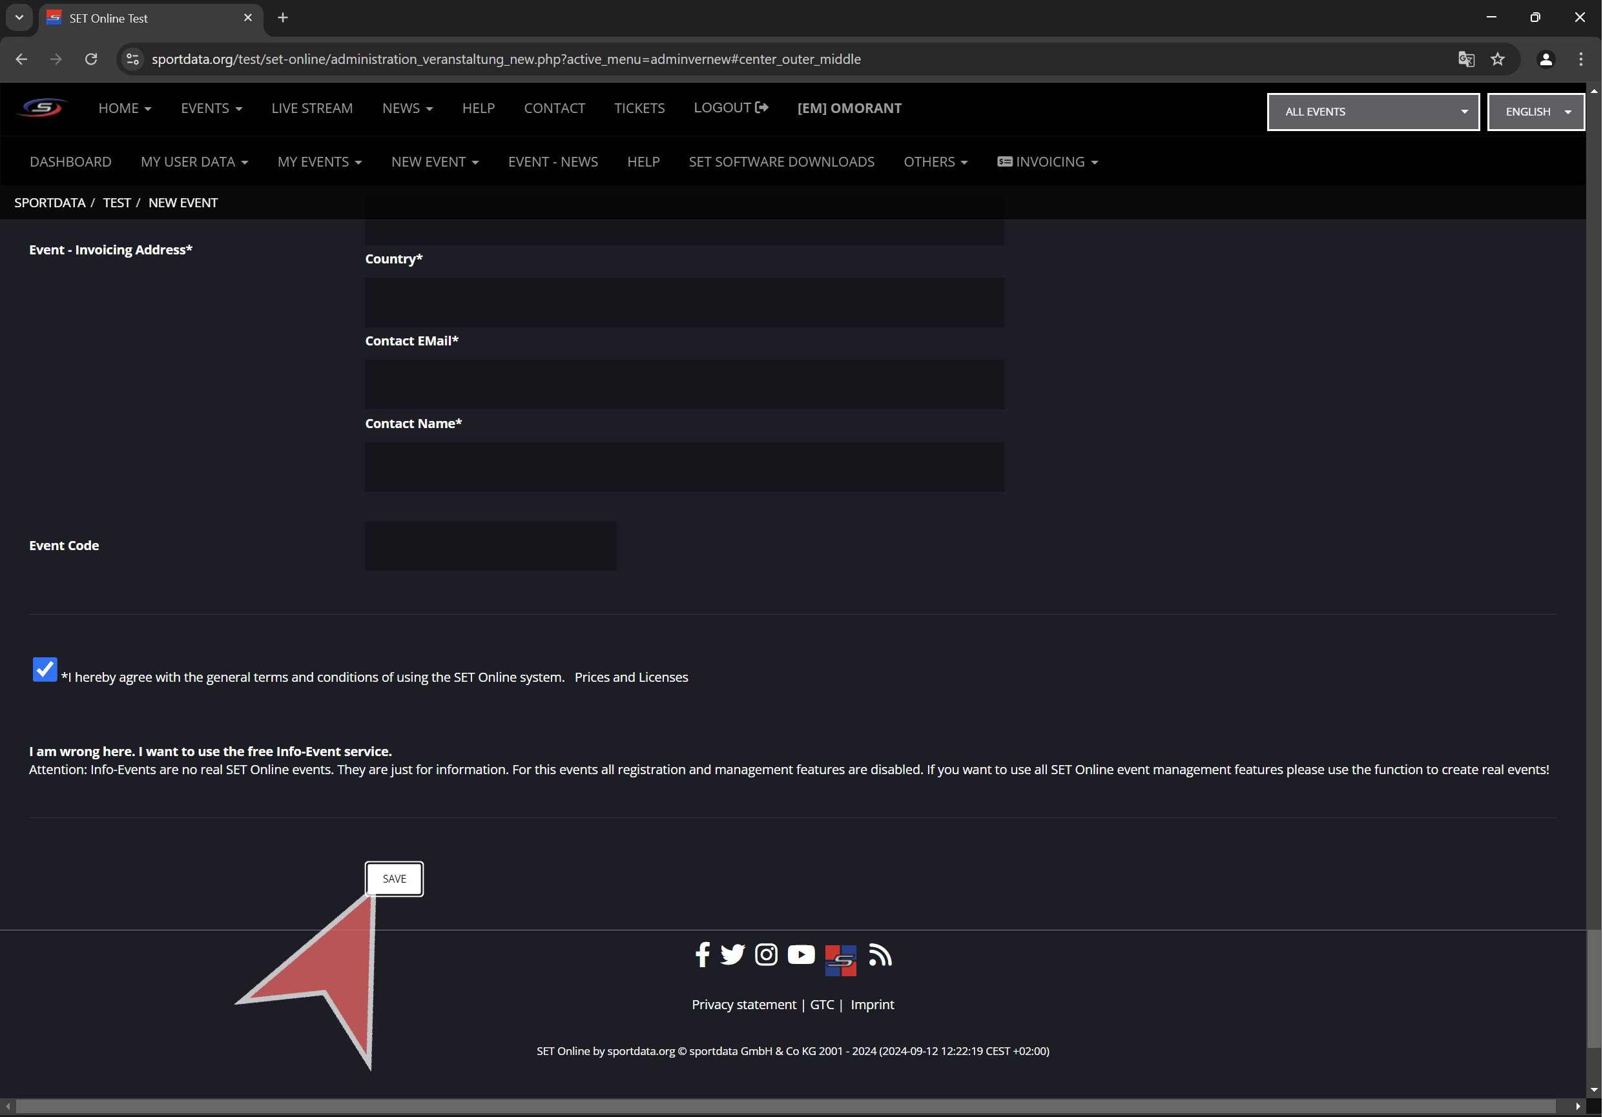Click the SAVE button
The image size is (1603, 1117).
tap(394, 879)
